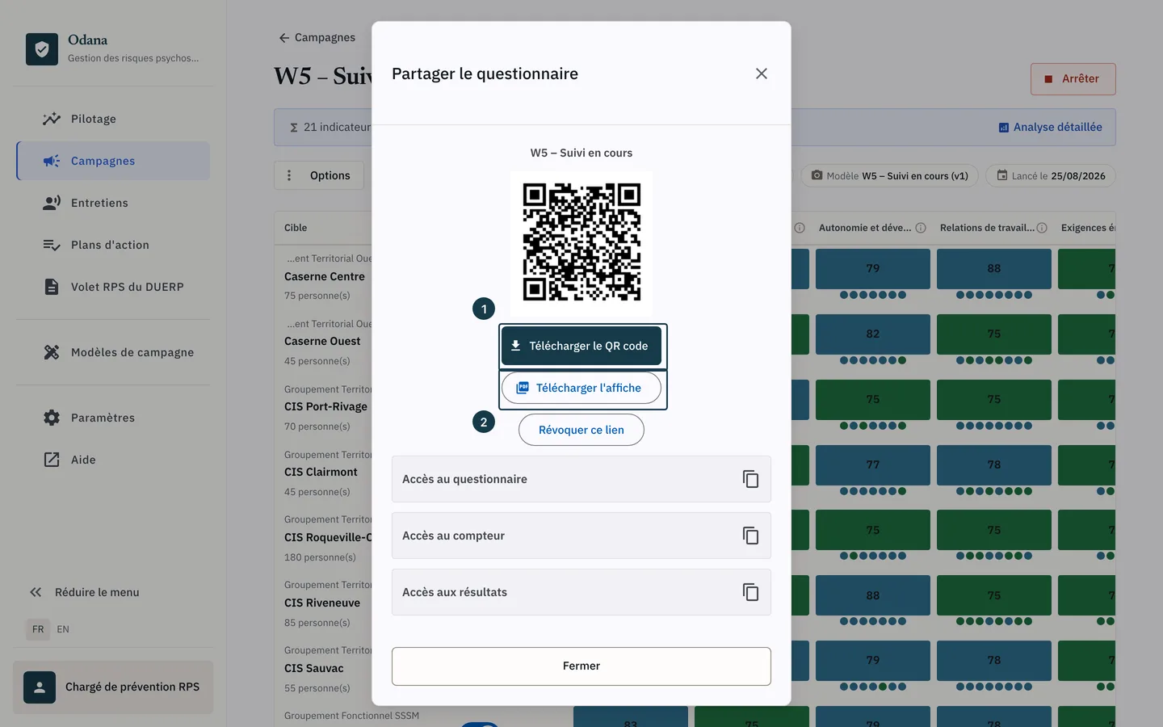Click the Odana shield logo

[x=42, y=49]
